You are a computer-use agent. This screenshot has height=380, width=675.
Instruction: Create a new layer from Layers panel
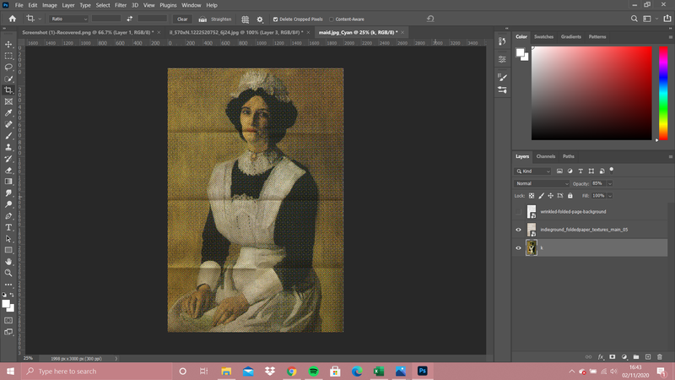[x=648, y=356]
